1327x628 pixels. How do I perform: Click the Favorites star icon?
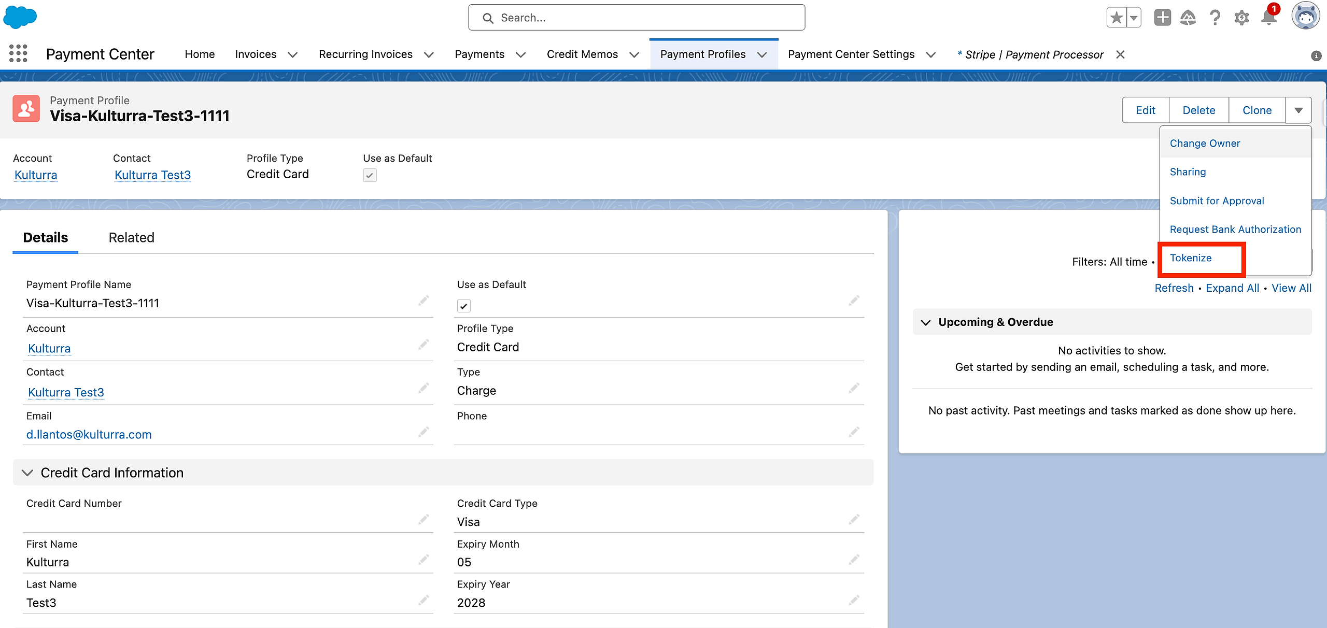pyautogui.click(x=1116, y=18)
